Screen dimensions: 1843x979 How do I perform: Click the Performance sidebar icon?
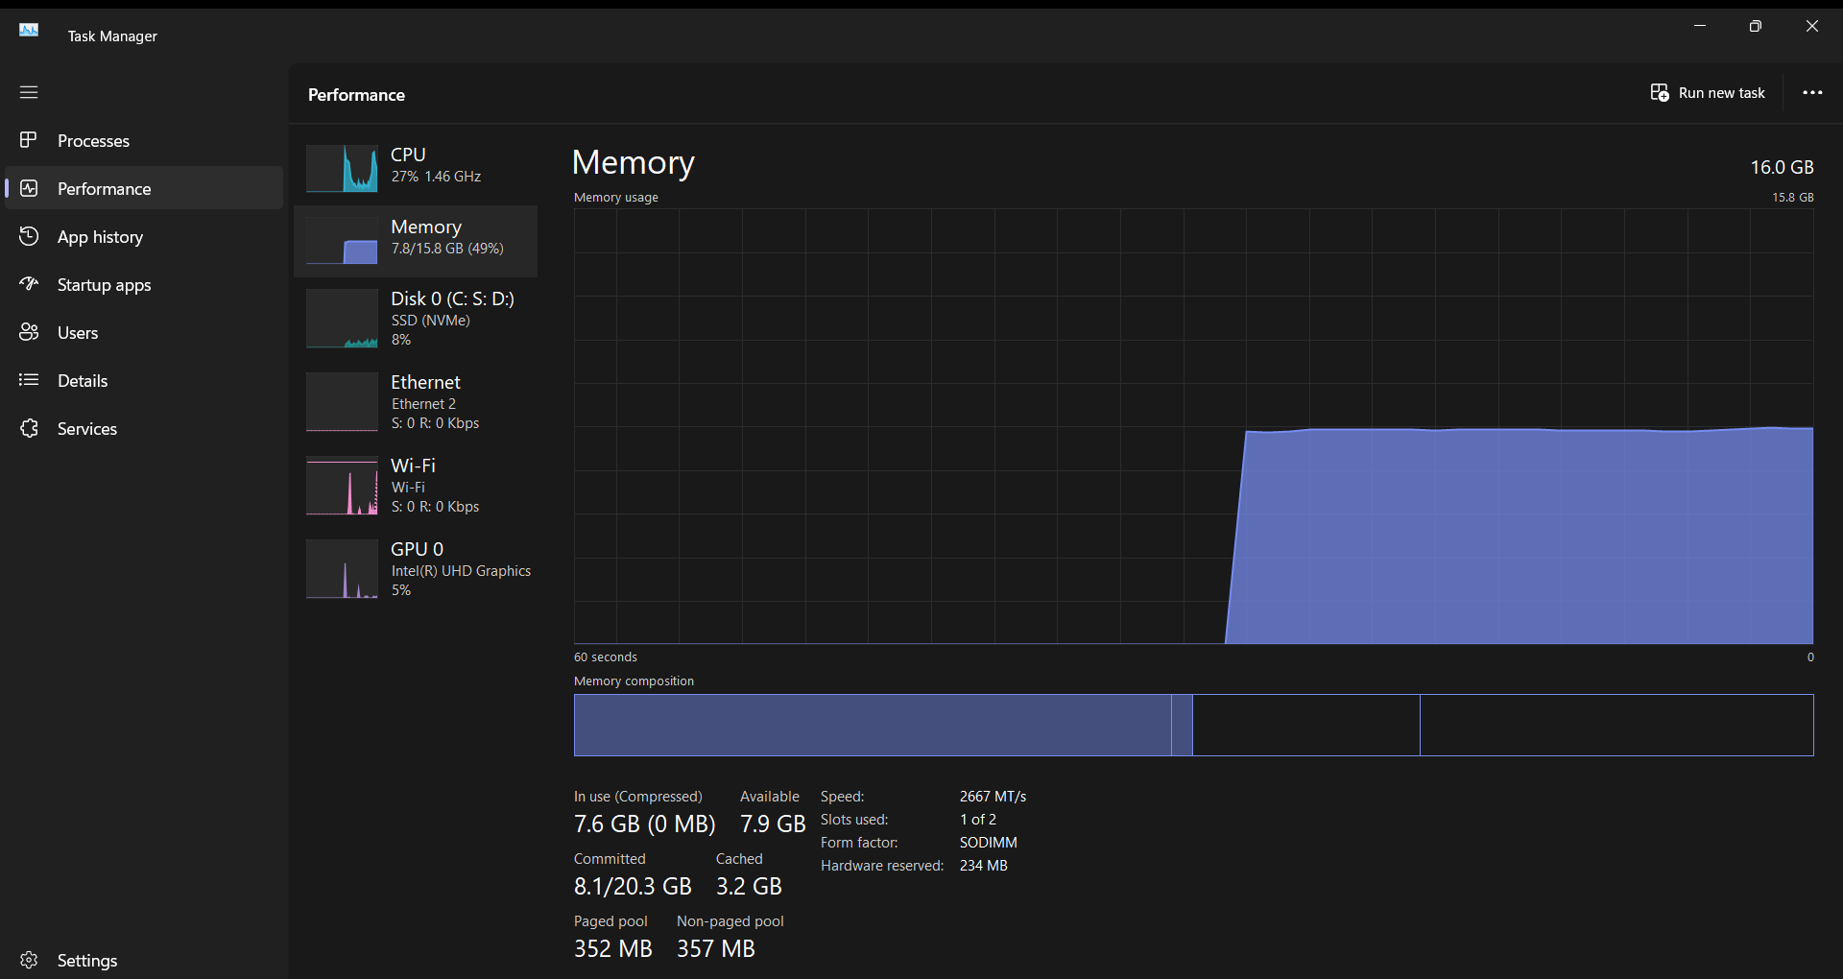tap(29, 188)
